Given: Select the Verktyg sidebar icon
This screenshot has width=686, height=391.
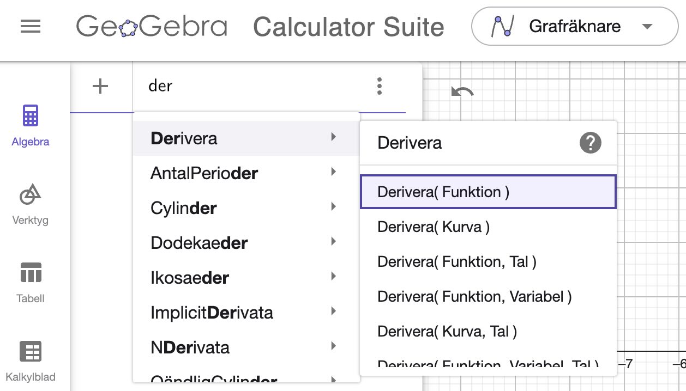Looking at the screenshot, I should coord(30,204).
